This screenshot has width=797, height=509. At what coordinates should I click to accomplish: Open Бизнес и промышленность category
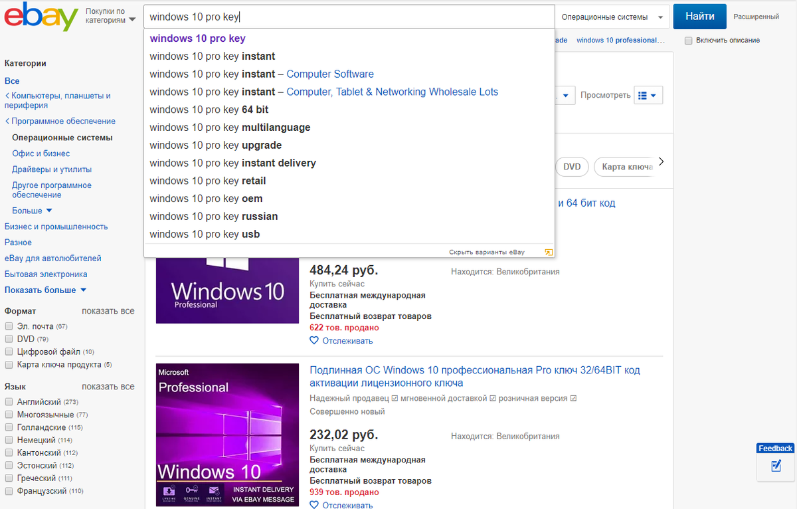pyautogui.click(x=56, y=227)
